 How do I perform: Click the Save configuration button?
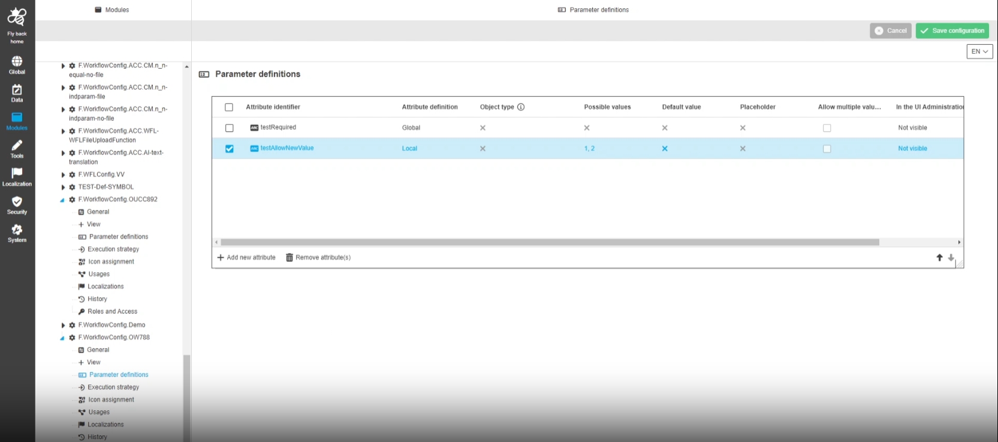tap(952, 31)
